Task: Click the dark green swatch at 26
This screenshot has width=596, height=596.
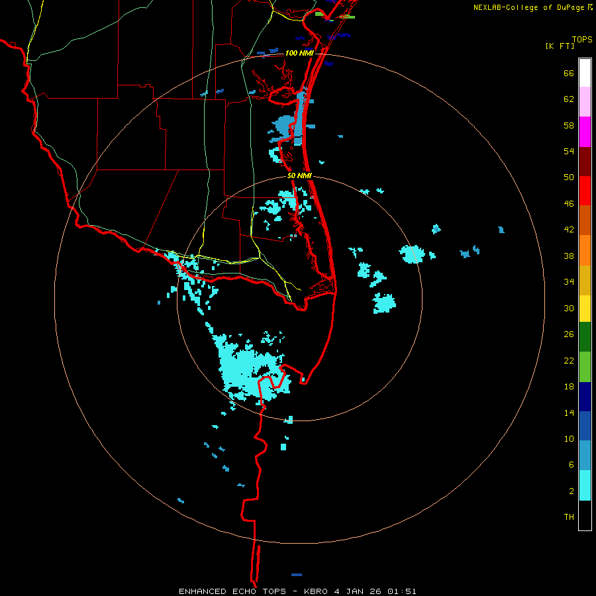Action: click(585, 337)
